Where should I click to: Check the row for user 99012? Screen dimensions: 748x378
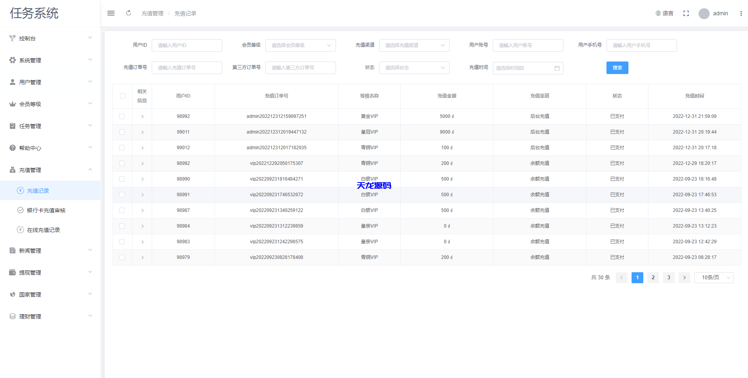point(122,148)
